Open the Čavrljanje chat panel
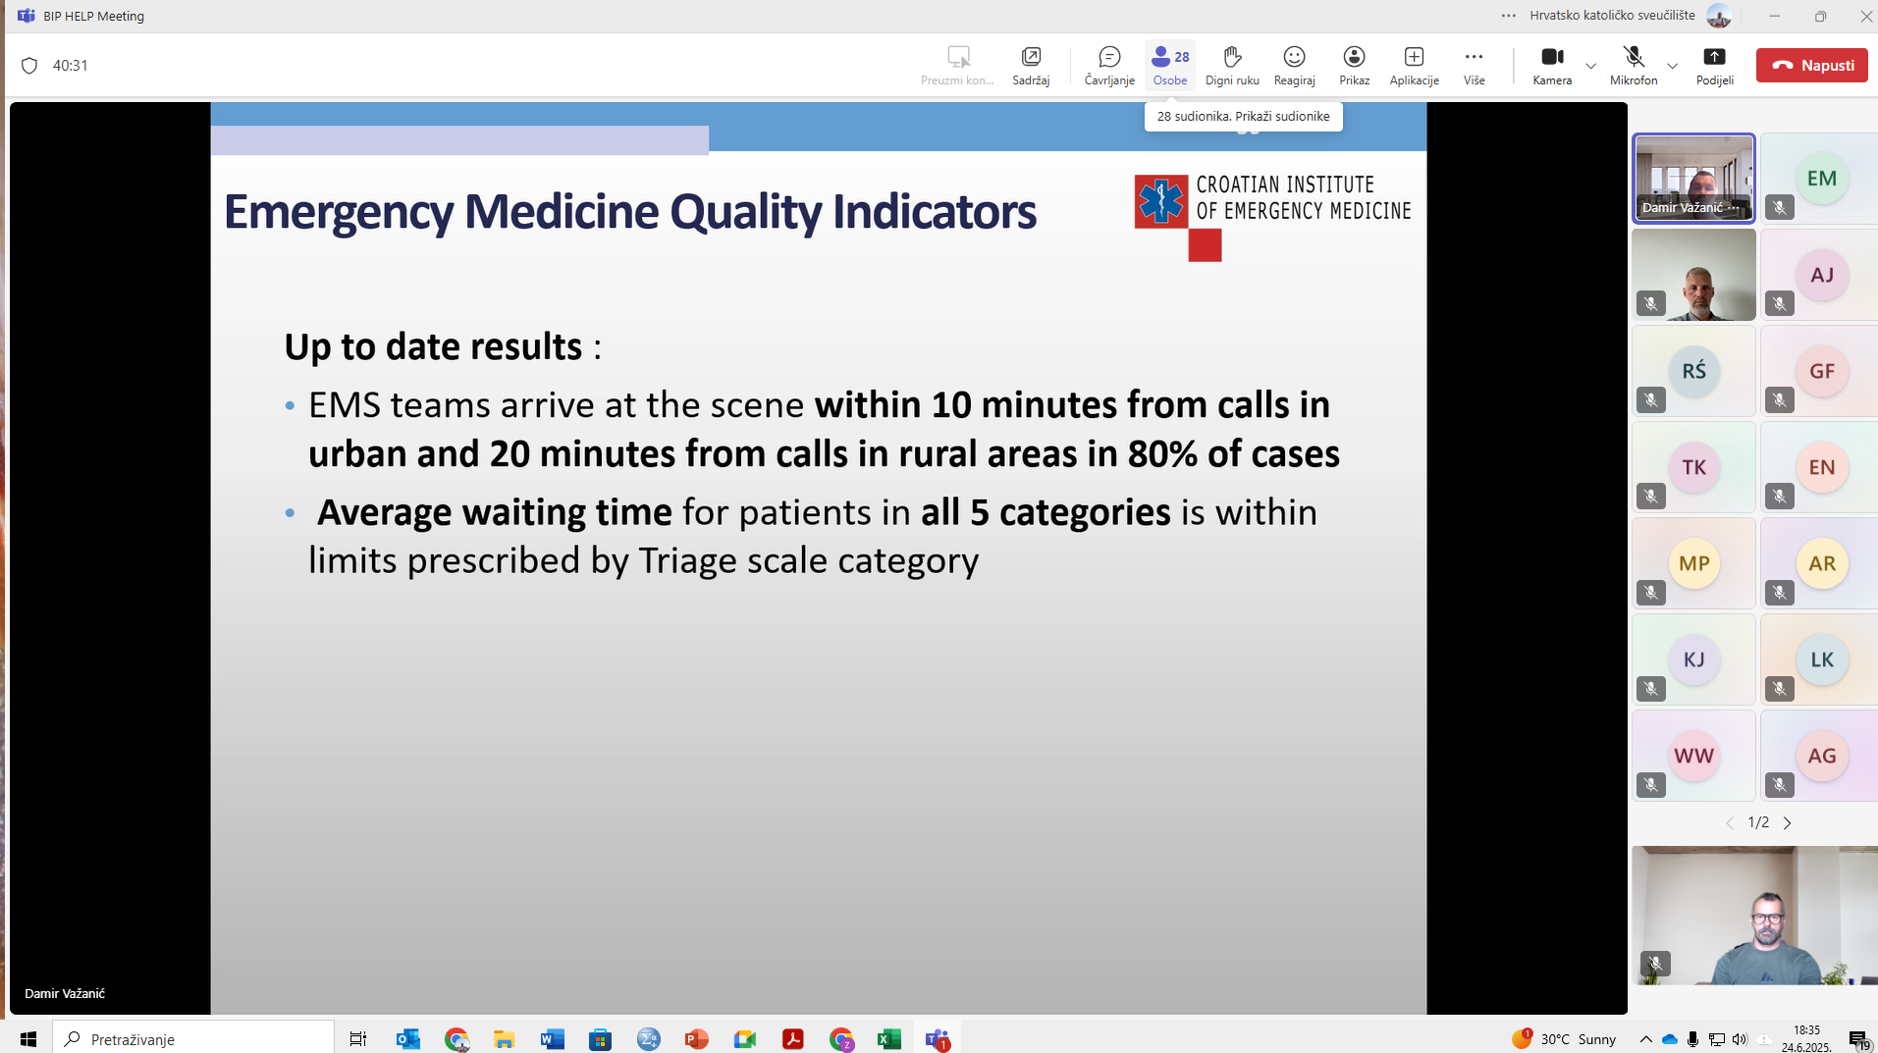 [1109, 65]
